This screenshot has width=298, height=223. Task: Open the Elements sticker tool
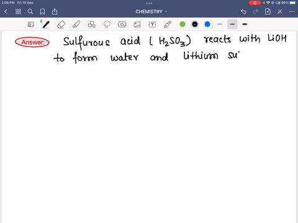click(122, 25)
